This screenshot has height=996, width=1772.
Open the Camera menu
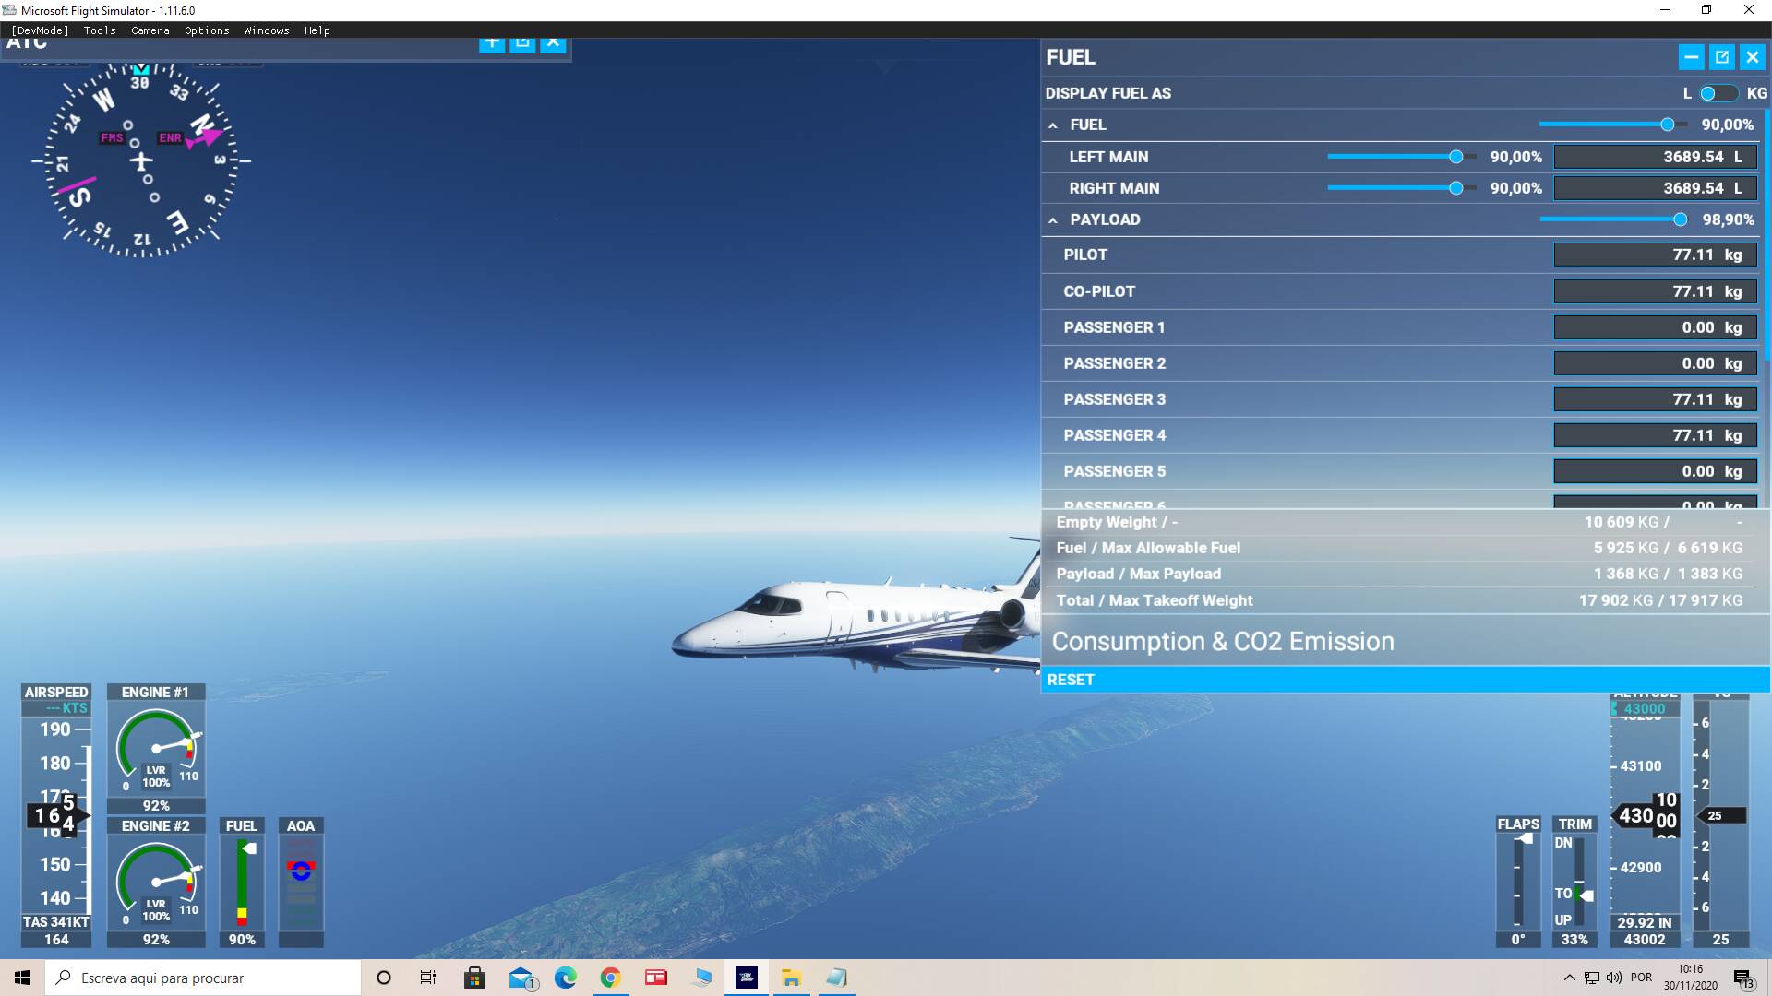[150, 30]
